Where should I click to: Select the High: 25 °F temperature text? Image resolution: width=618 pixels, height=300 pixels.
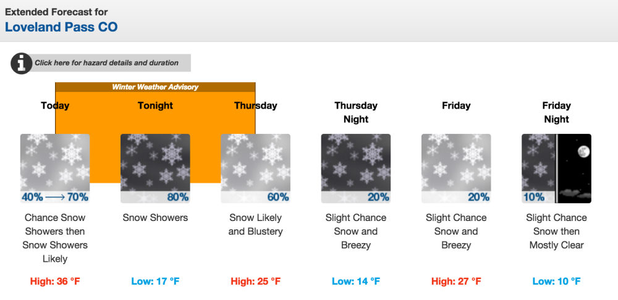pos(255,281)
